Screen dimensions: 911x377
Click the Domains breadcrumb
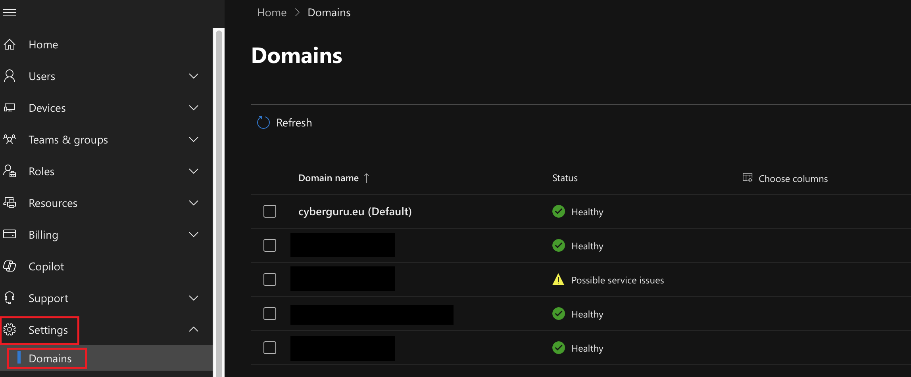[x=329, y=13]
